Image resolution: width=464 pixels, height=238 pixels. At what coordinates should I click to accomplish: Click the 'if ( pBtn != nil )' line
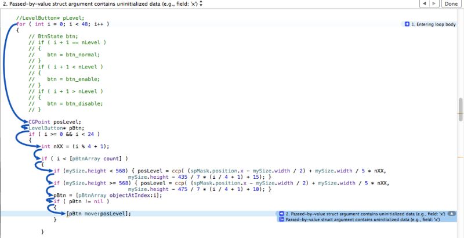click(x=81, y=201)
